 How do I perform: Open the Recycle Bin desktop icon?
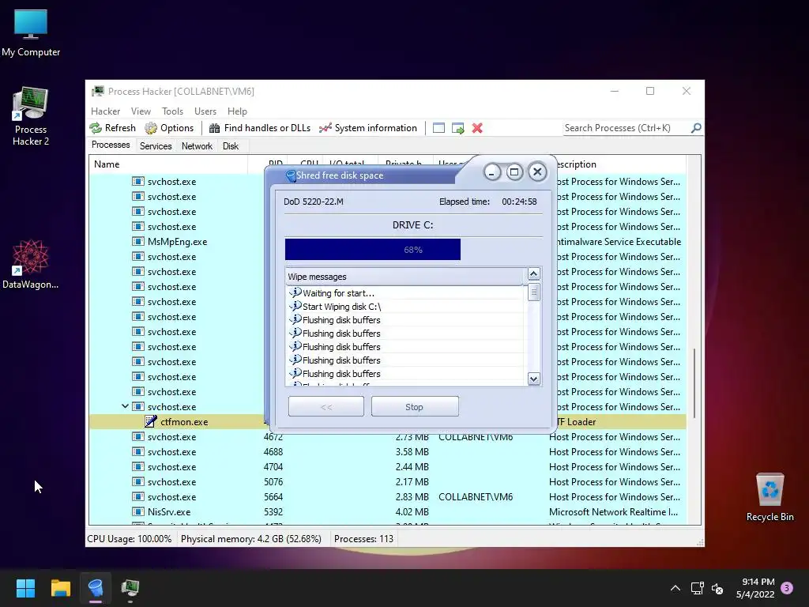pyautogui.click(x=769, y=498)
